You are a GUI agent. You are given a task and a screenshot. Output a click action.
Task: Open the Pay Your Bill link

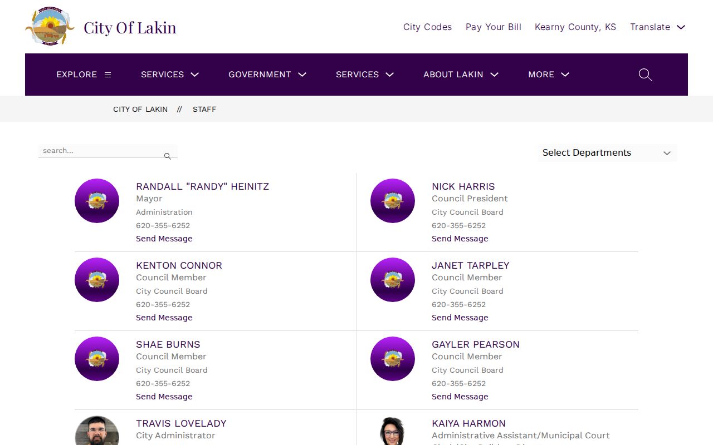[494, 27]
